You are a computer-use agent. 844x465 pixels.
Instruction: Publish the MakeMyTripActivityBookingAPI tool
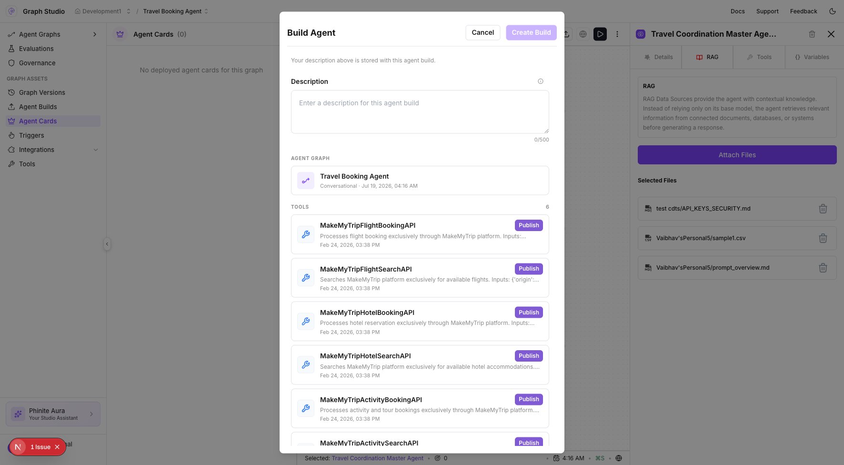pos(529,399)
